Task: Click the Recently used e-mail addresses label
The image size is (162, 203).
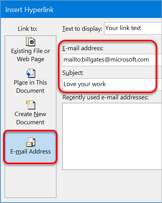Action: 105,97
